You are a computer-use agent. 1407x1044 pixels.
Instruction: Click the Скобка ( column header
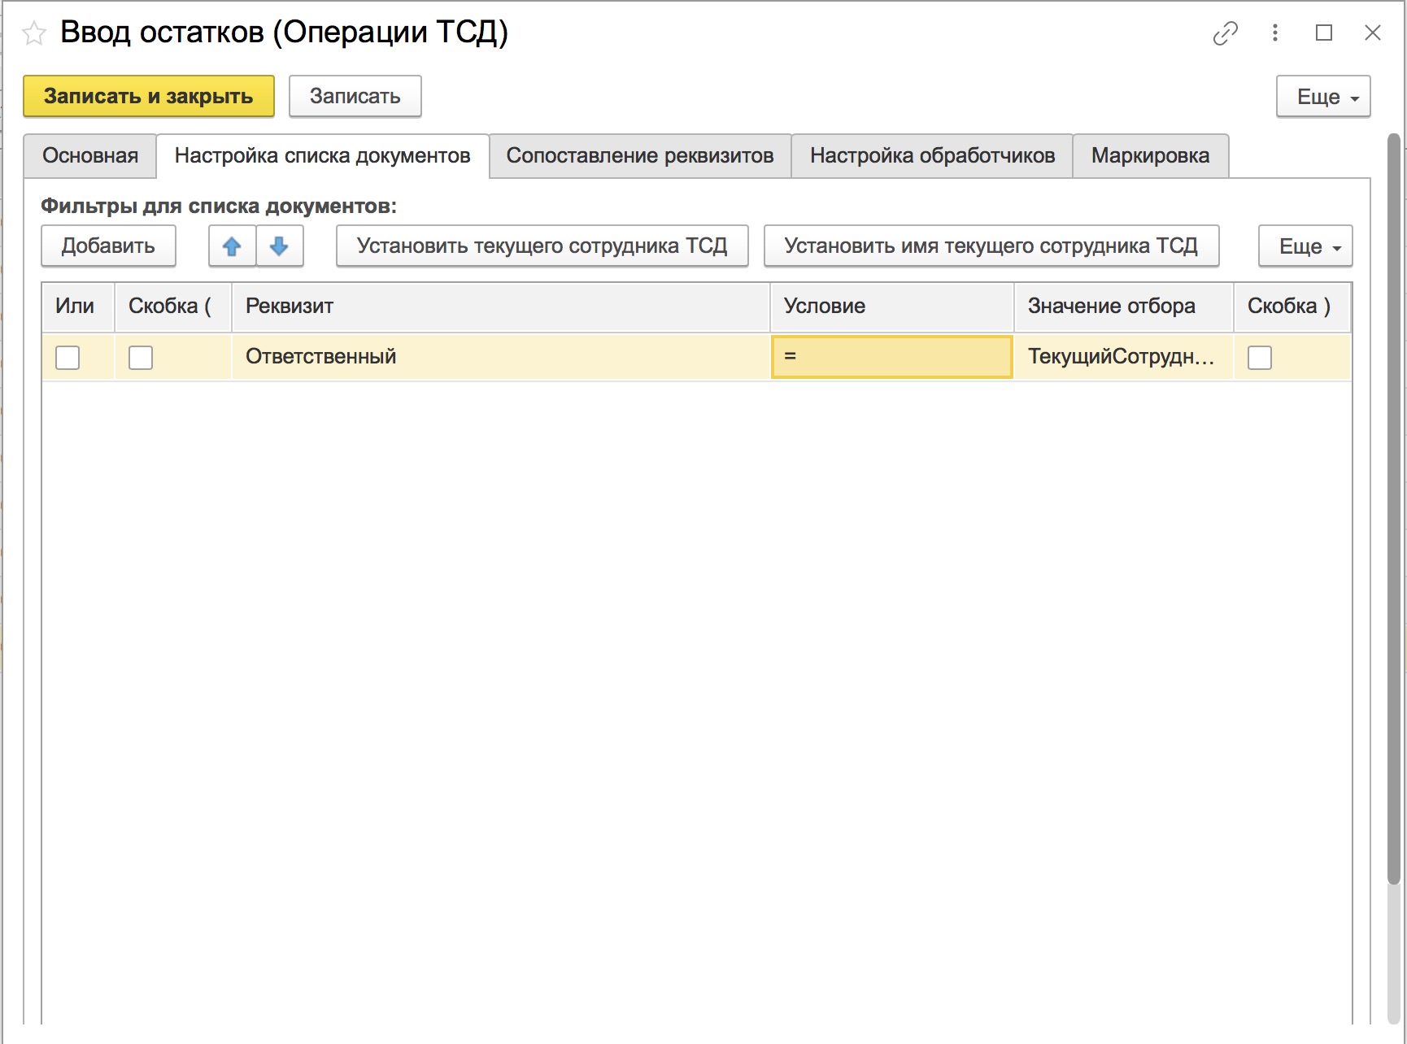173,307
